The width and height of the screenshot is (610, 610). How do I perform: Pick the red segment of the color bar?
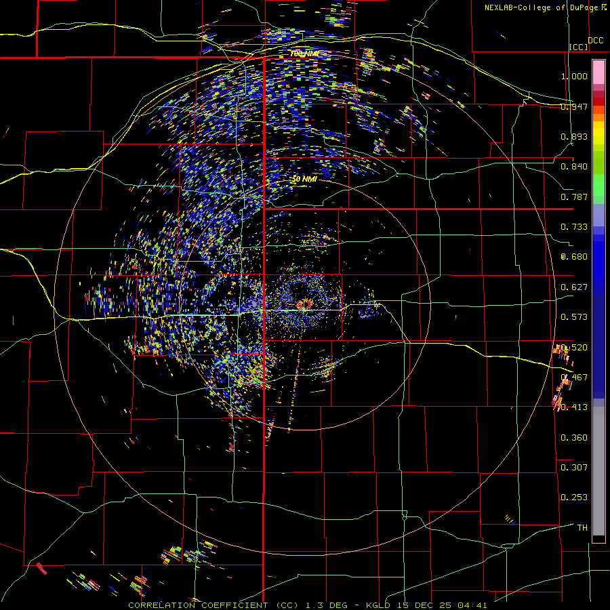point(598,102)
